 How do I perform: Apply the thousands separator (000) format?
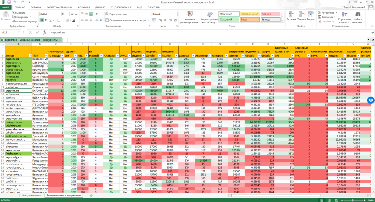pos(165,20)
